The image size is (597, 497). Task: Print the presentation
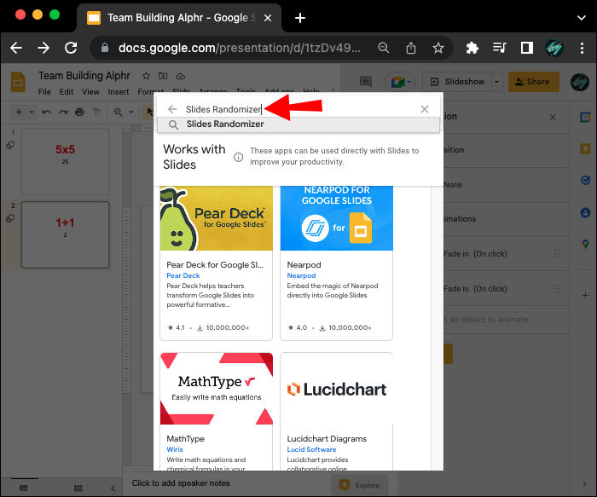click(79, 112)
